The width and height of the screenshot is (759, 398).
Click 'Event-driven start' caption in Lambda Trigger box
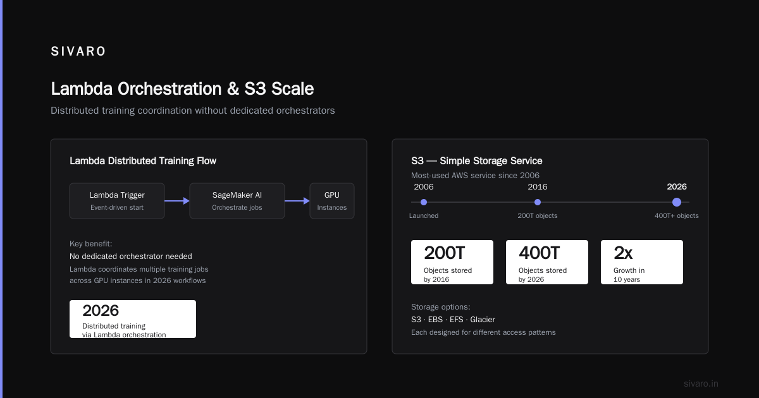tap(117, 208)
